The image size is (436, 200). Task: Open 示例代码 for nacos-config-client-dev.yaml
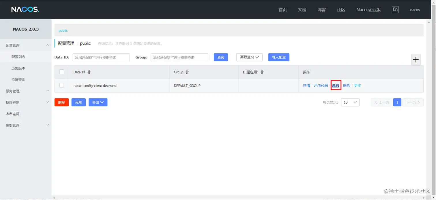click(x=321, y=85)
